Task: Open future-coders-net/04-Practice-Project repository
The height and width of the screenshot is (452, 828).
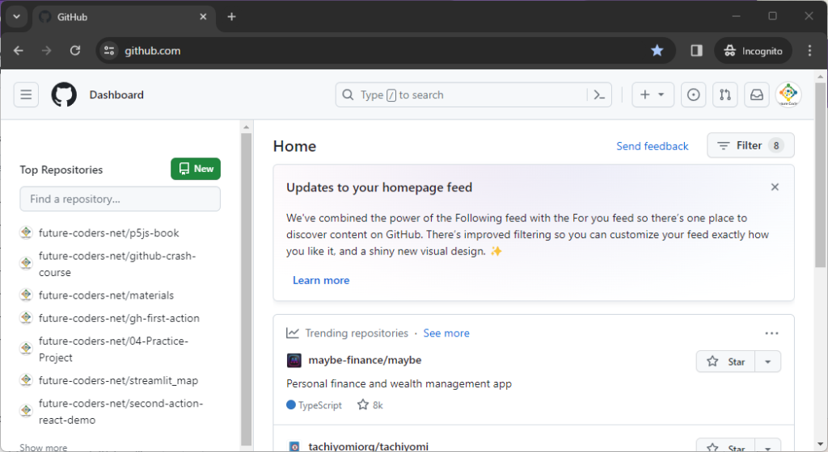Action: tap(113, 349)
